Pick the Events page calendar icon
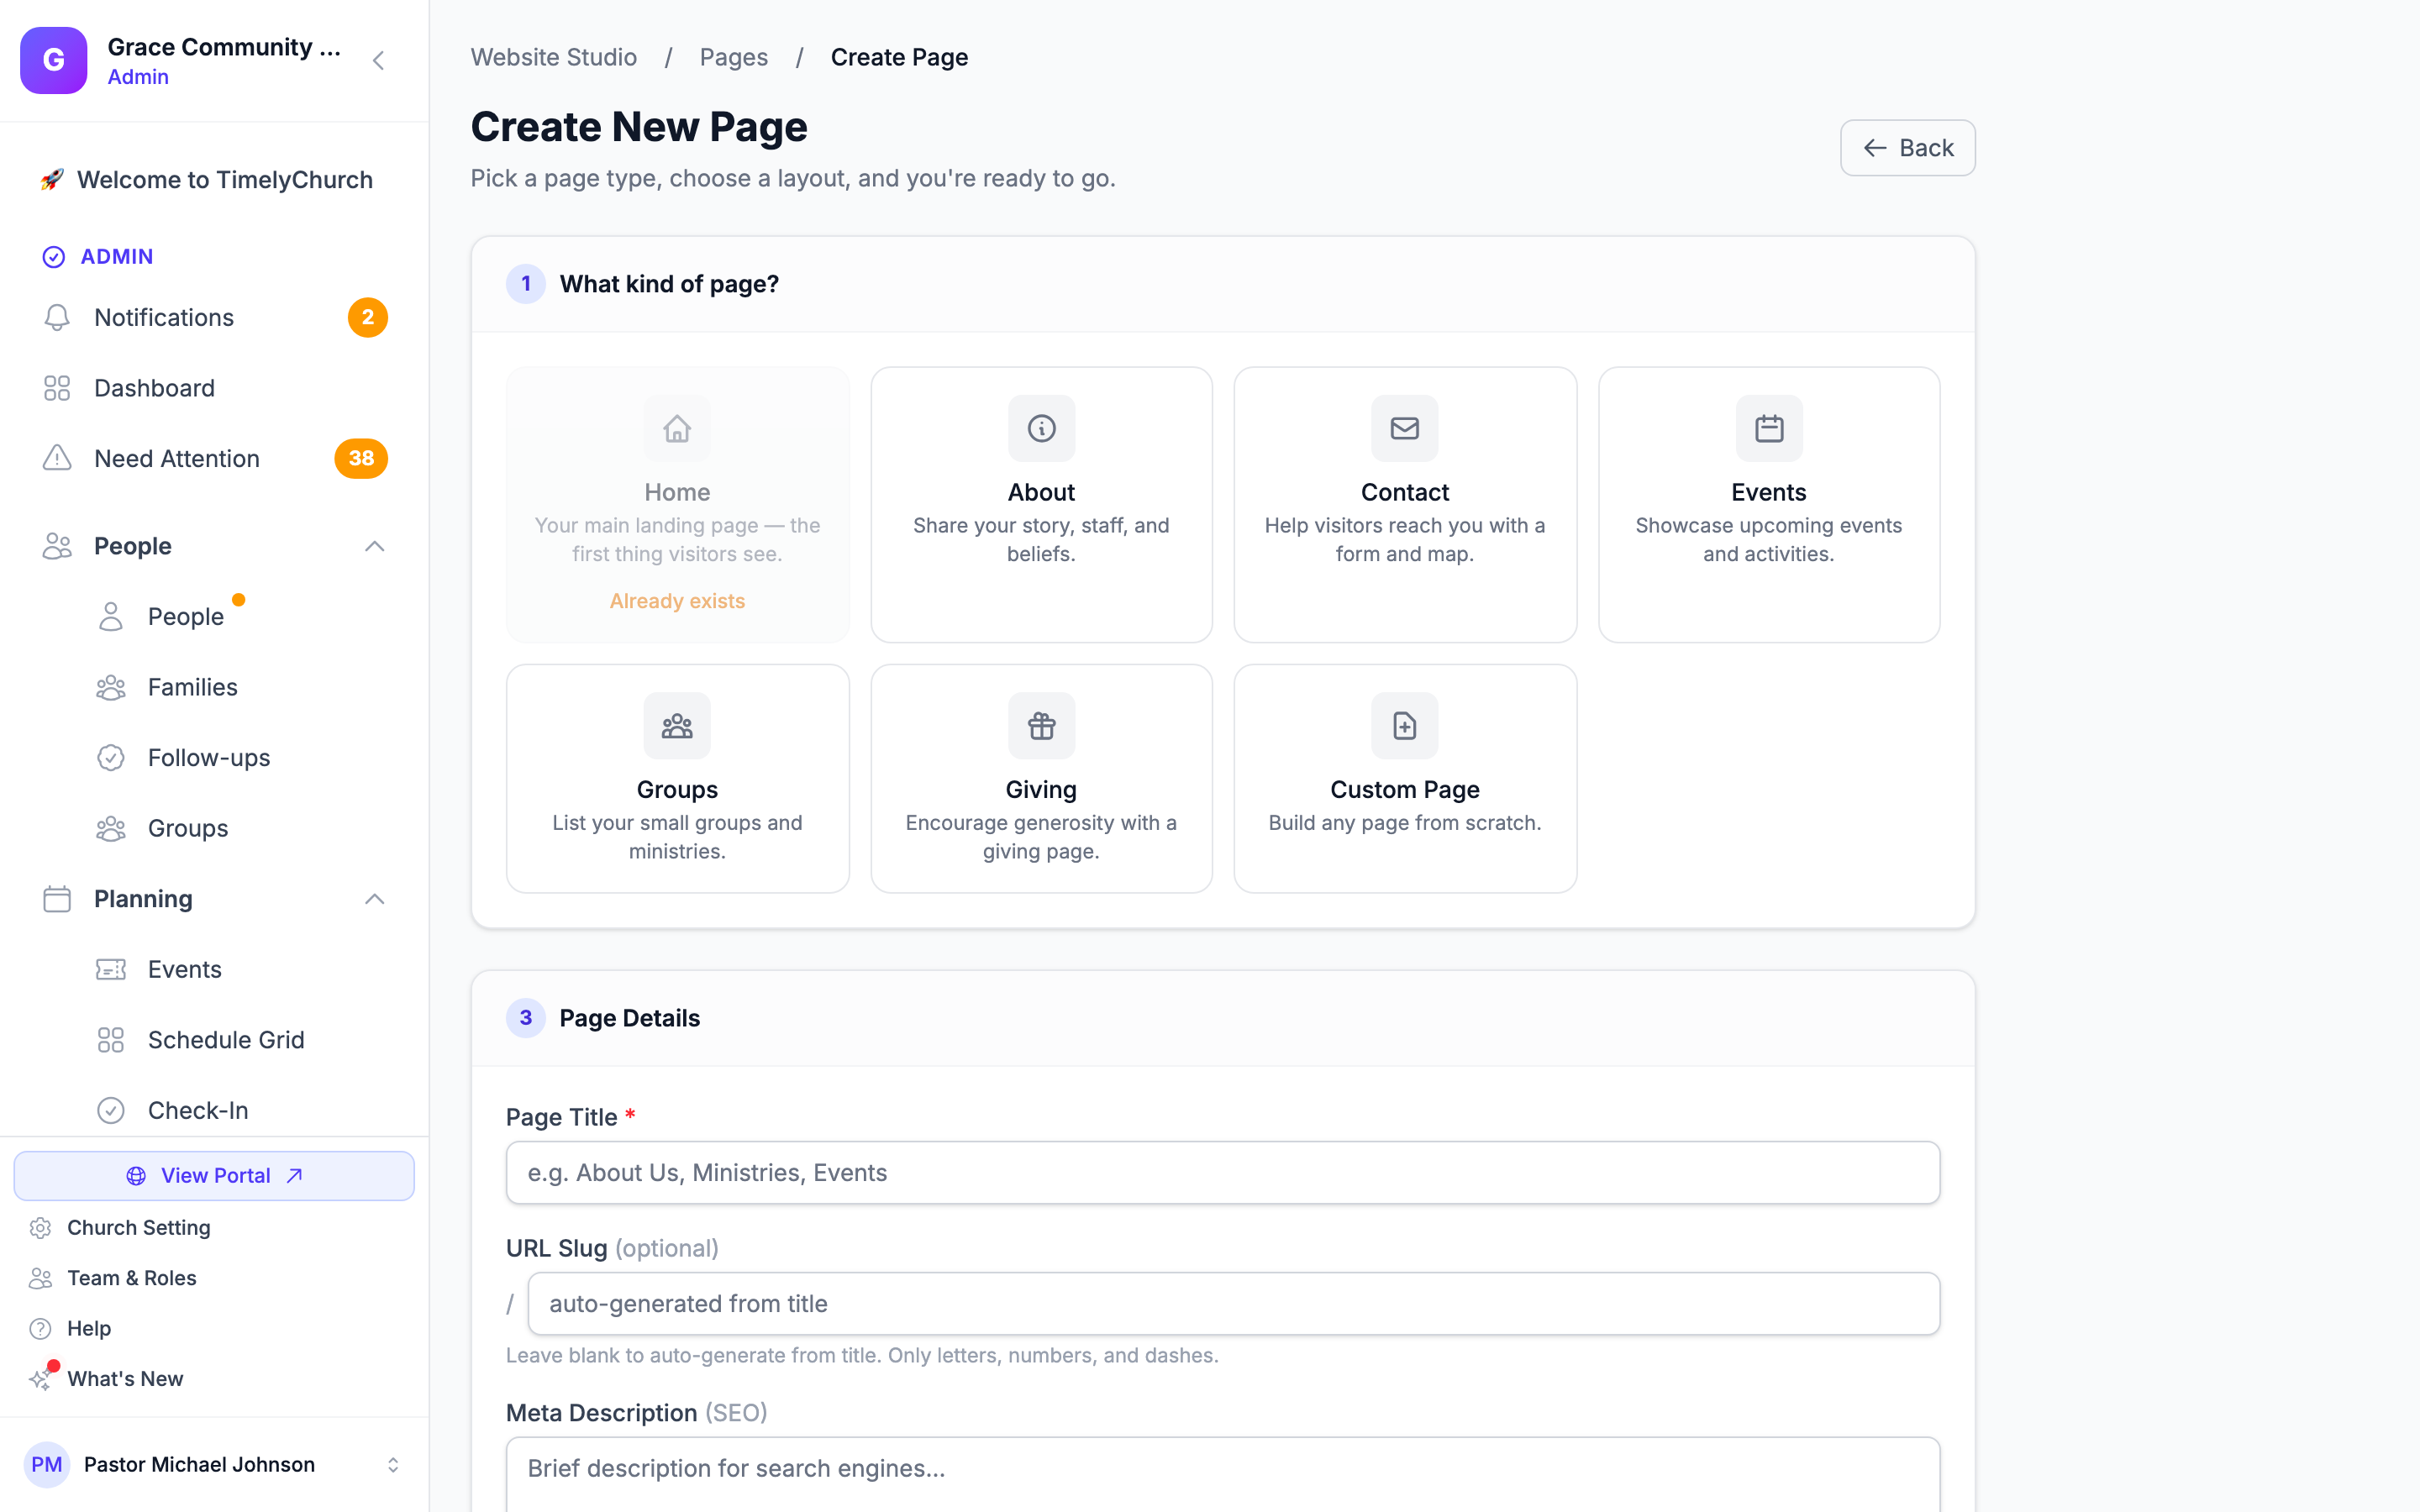The width and height of the screenshot is (2420, 1512). (1768, 428)
